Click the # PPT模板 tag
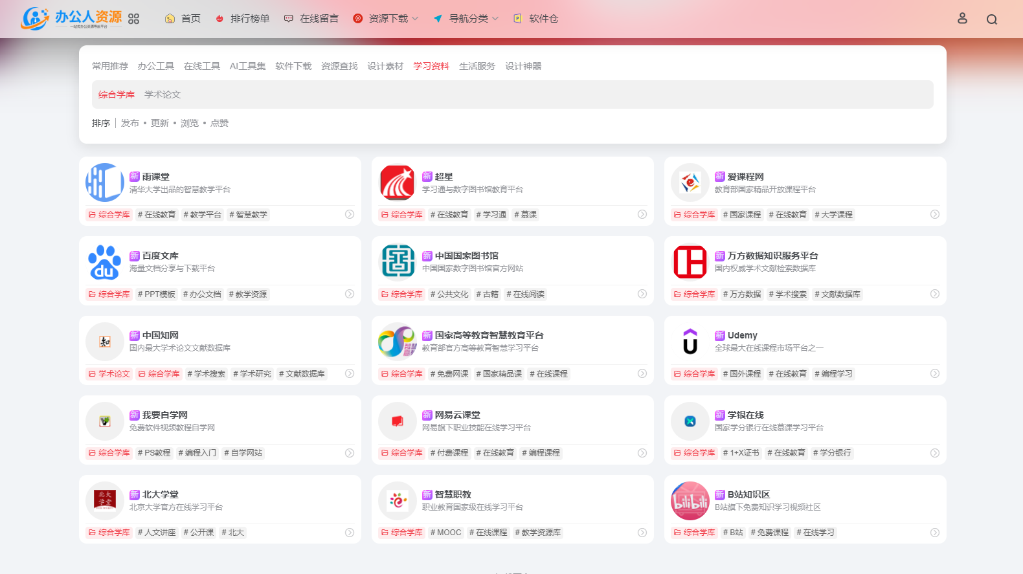 tap(157, 294)
